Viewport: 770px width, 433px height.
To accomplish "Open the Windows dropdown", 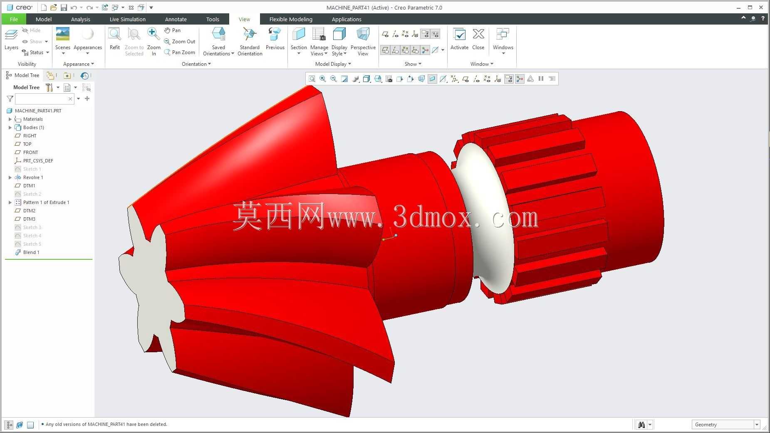I will coord(503,41).
